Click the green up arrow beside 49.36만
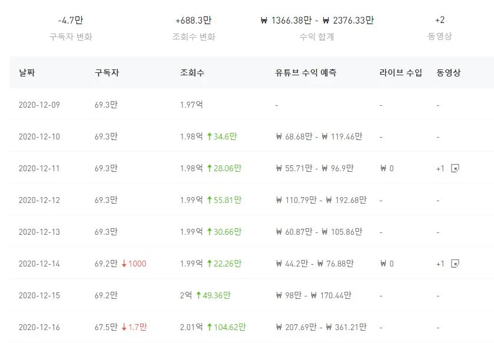 click(x=198, y=295)
